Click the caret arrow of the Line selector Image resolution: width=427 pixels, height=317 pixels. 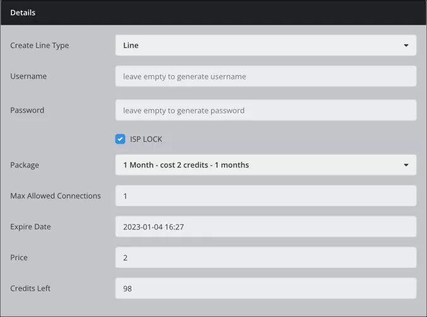tap(406, 45)
